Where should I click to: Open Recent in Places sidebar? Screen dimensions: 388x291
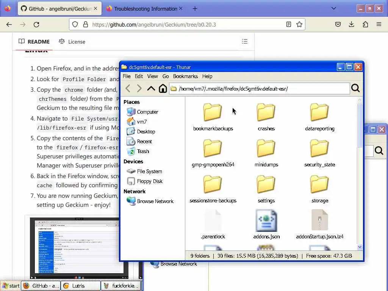(139, 142)
